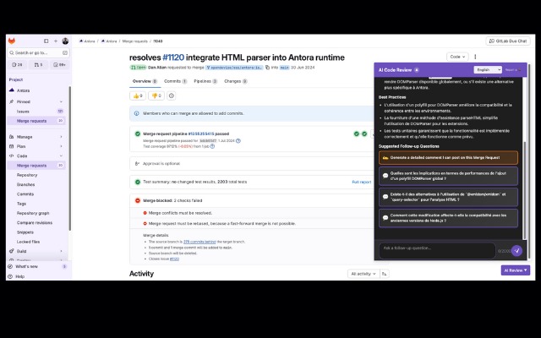This screenshot has height=338, width=541.
Task: Change AI Code Review language dropdown
Action: pos(488,69)
